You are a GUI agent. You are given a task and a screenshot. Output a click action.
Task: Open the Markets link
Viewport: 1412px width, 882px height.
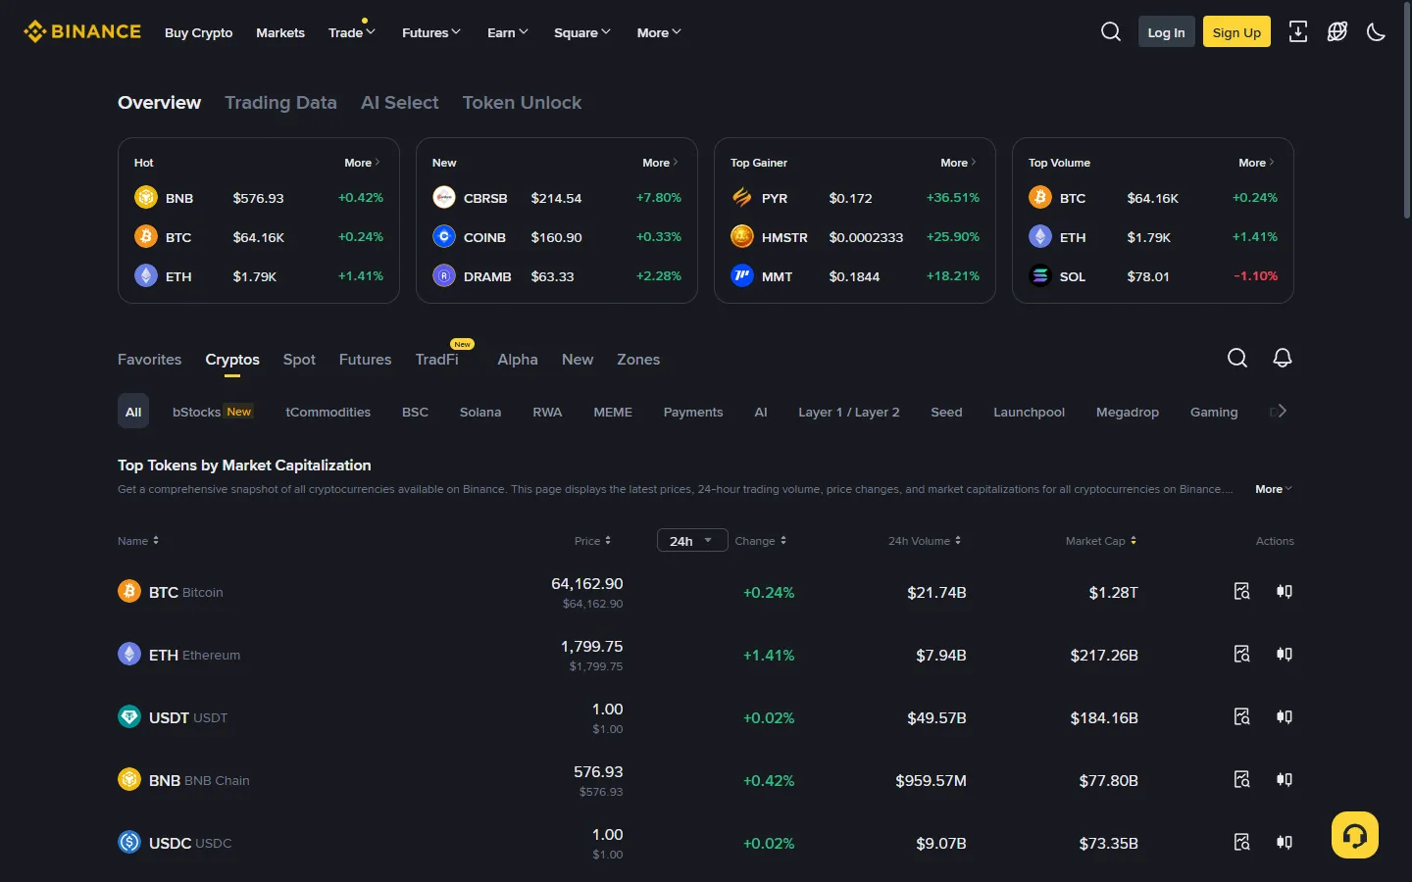(x=280, y=32)
